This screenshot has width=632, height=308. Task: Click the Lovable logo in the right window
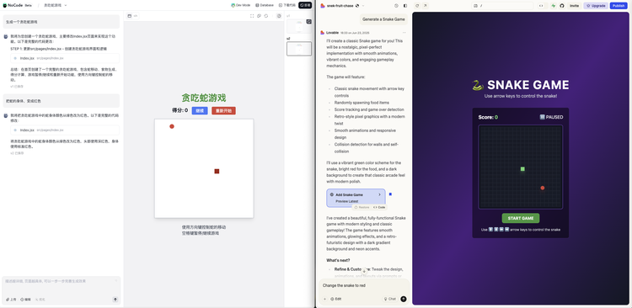click(x=323, y=6)
